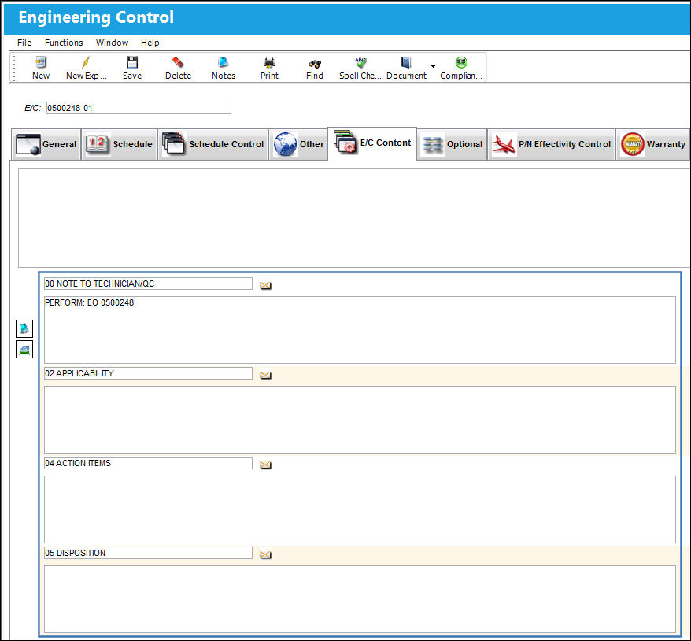Click the picture icon button on left side
The height and width of the screenshot is (641, 691).
point(24,350)
